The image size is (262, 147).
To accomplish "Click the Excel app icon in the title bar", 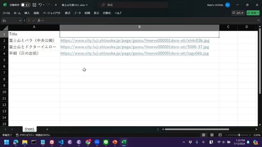I will [5, 5].
